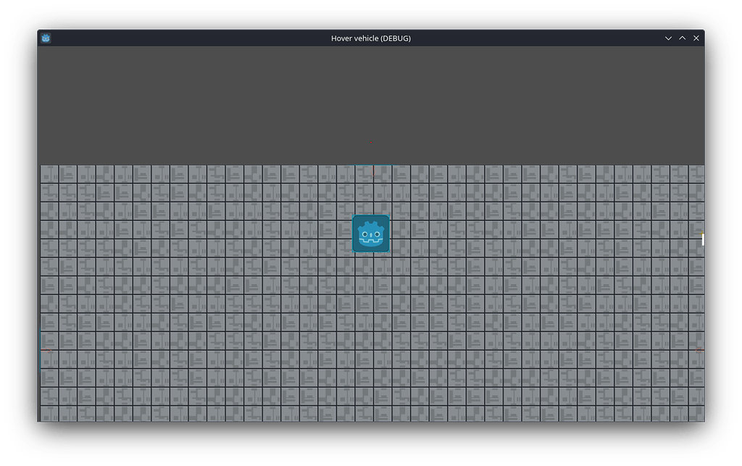This screenshot has width=742, height=466.
Task: Click the red crosshair marker above the floor
Action: [x=372, y=143]
